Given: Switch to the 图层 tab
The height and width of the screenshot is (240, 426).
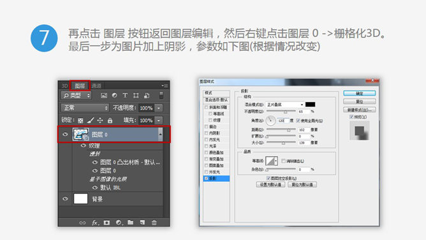Looking at the screenshot, I should (80, 86).
